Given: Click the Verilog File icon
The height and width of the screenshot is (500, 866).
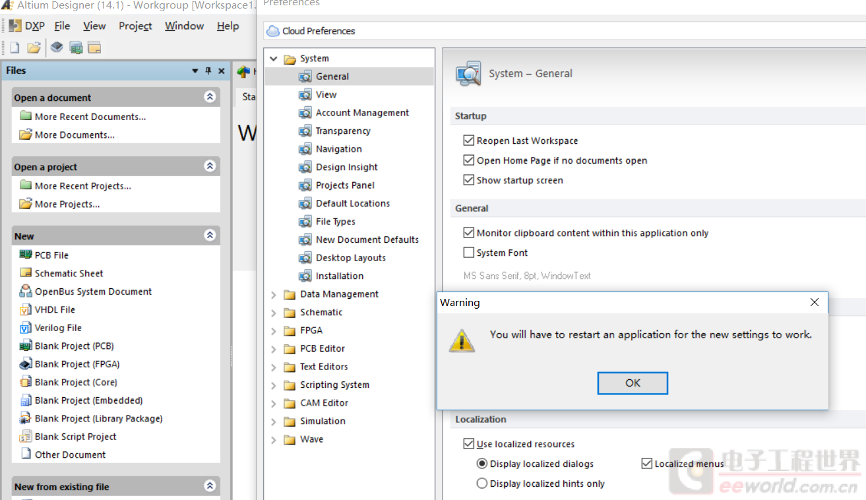Looking at the screenshot, I should point(26,327).
